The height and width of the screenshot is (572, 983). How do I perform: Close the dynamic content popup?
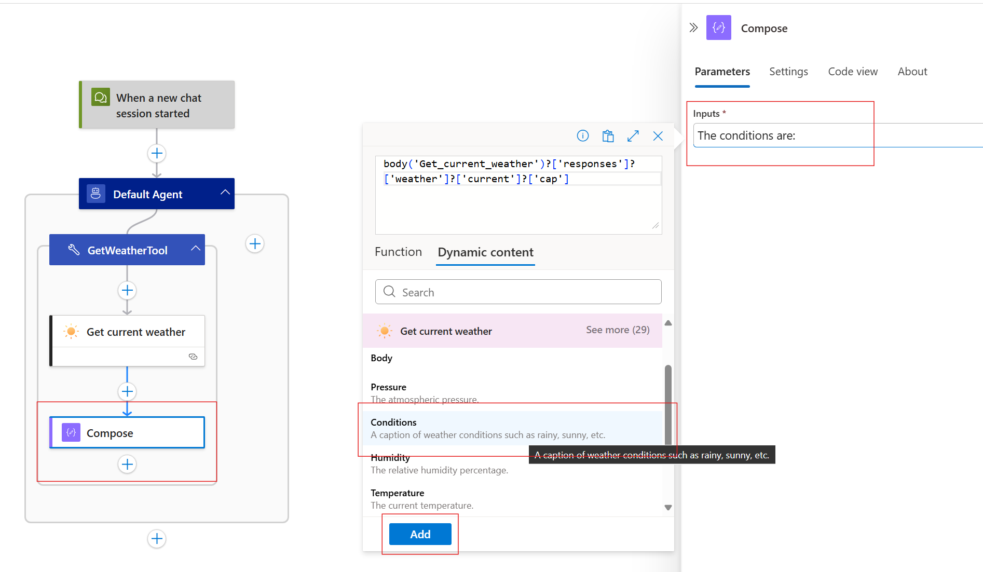pos(658,136)
